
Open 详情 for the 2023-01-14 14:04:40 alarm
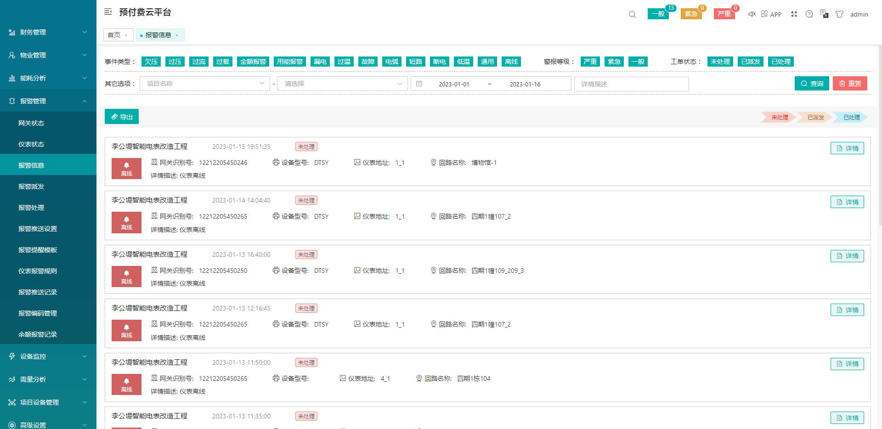pyautogui.click(x=847, y=202)
